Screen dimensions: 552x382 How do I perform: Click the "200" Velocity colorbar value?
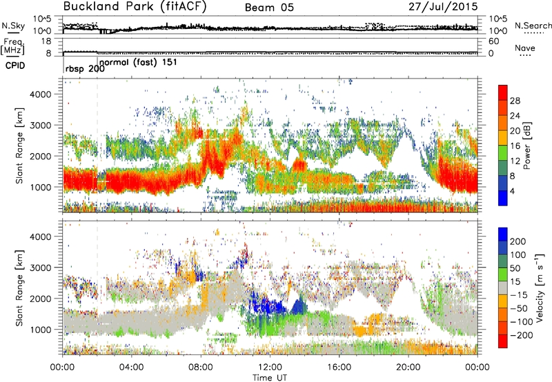point(518,241)
